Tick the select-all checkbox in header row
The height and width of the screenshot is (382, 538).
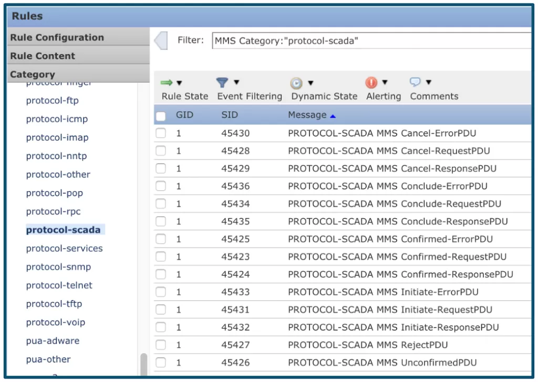coord(161,116)
